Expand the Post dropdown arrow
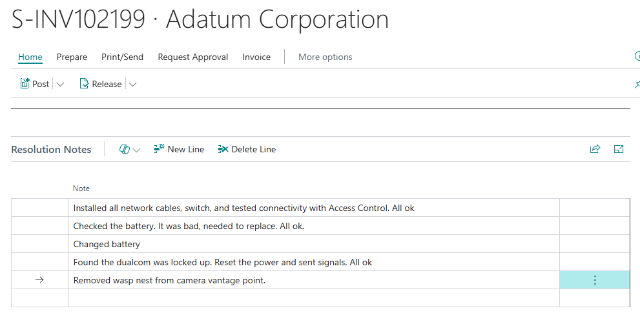This screenshot has height=324, width=640. (x=61, y=84)
